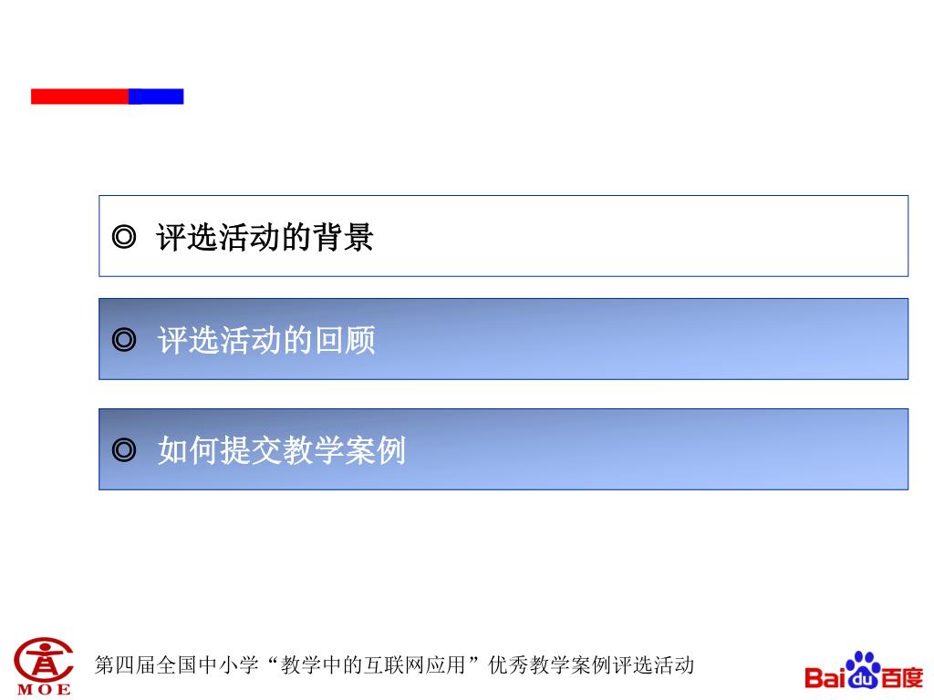
Task: Click the bullet circle beside 评选活动的回顾
Action: [124, 341]
